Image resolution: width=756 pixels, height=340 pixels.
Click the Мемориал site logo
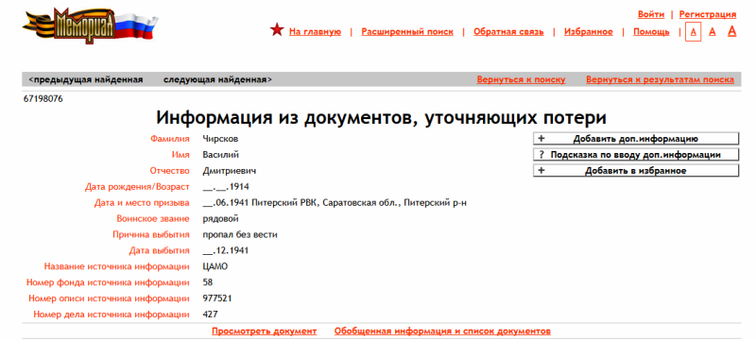point(90,26)
